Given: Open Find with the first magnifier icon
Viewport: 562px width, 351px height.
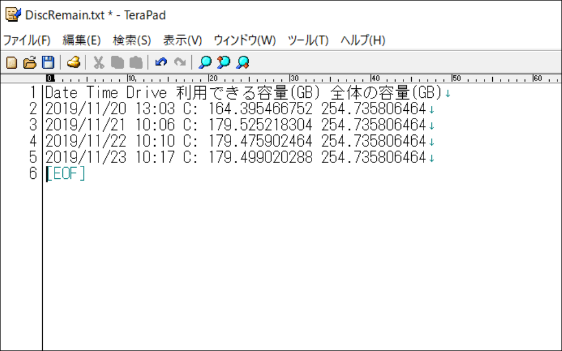Looking at the screenshot, I should 205,62.
